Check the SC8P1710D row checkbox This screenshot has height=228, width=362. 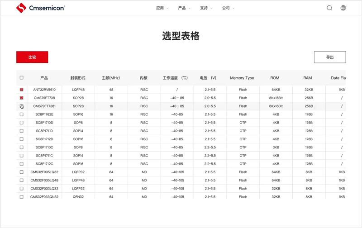tap(21, 123)
